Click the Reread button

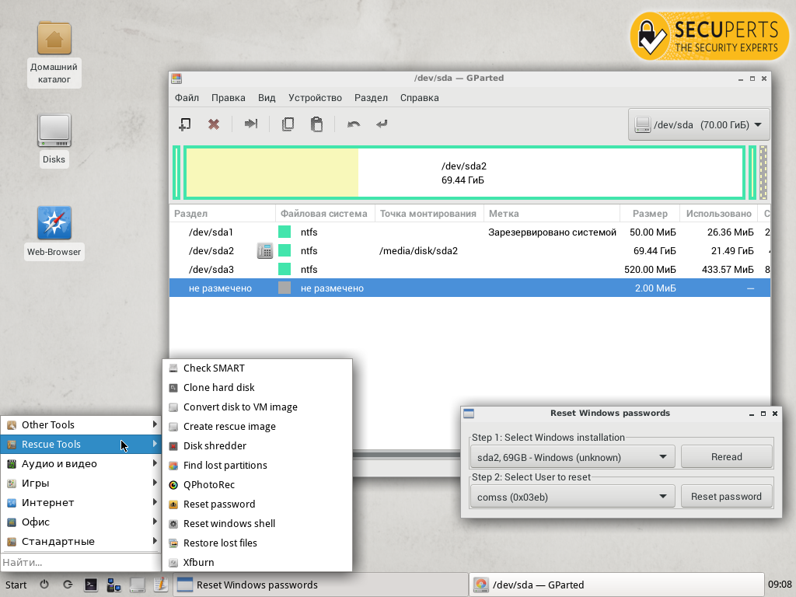click(727, 457)
